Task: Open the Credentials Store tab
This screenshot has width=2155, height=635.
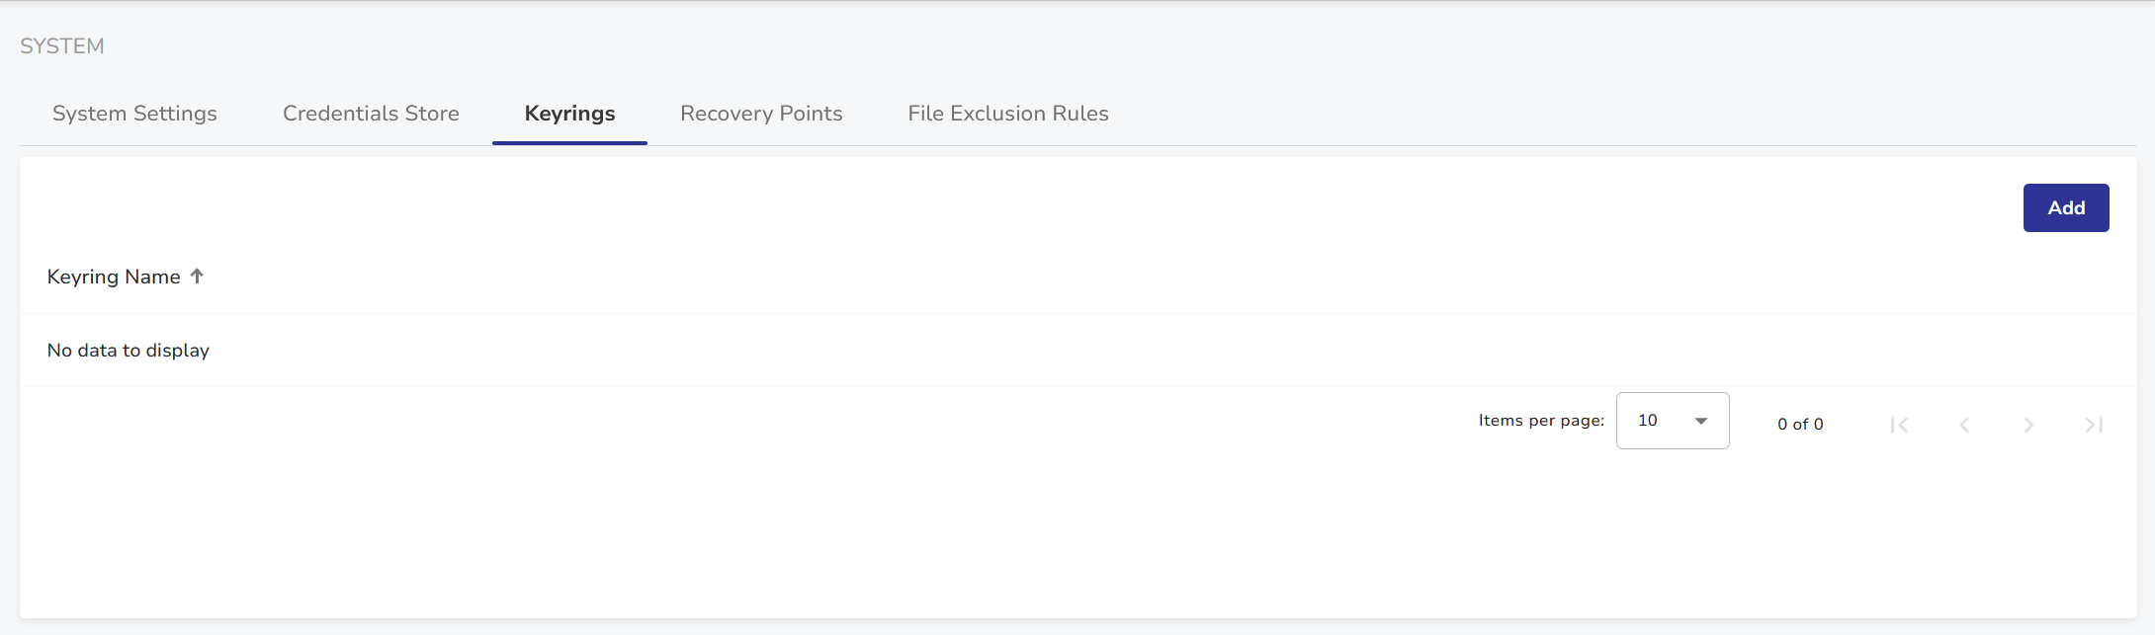Action: (x=371, y=114)
